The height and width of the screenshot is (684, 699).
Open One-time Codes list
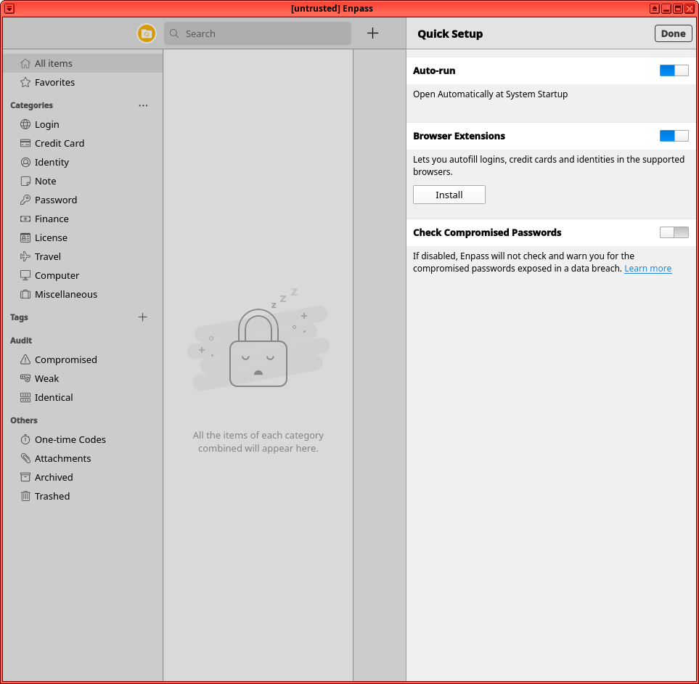[x=70, y=439]
